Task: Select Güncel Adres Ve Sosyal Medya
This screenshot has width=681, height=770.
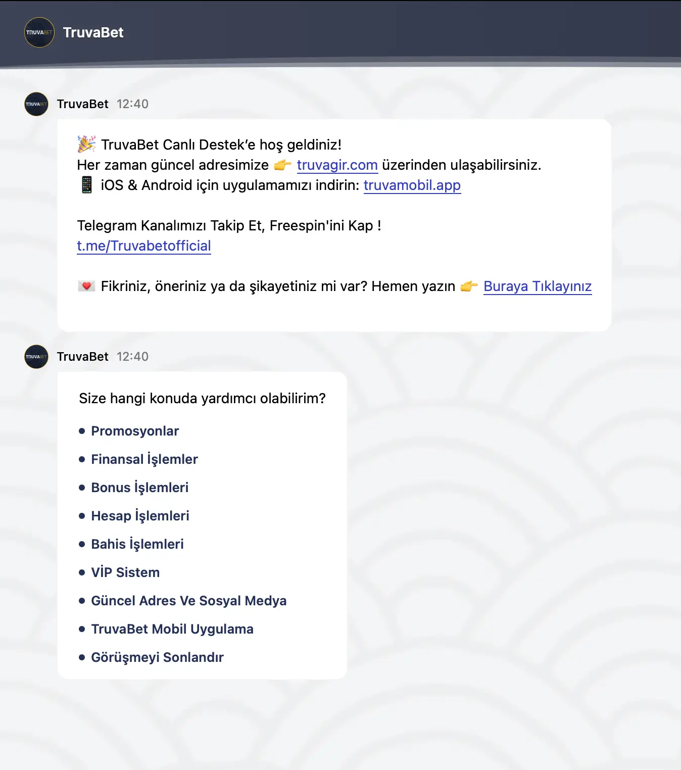Action: [x=188, y=601]
